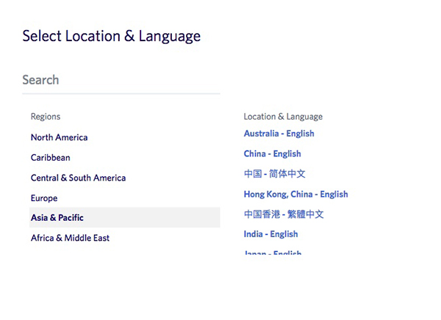441x320 pixels.
Task: Select the 中国香港 - 繁體中文 link
Action: coord(284,214)
